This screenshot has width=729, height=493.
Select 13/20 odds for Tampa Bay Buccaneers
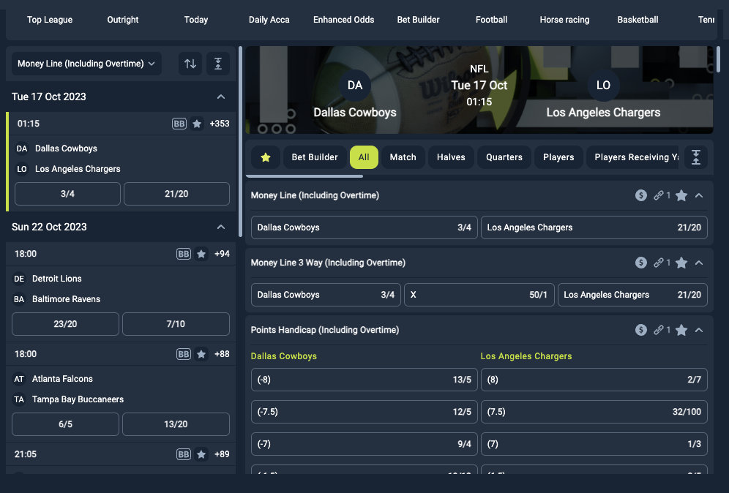coord(176,424)
